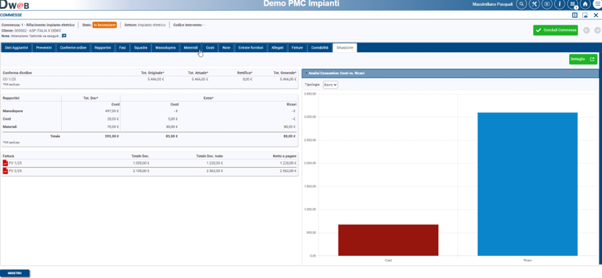The height and width of the screenshot is (278, 602).
Task: Click the note comment icon beside Nota
Action: (64, 36)
